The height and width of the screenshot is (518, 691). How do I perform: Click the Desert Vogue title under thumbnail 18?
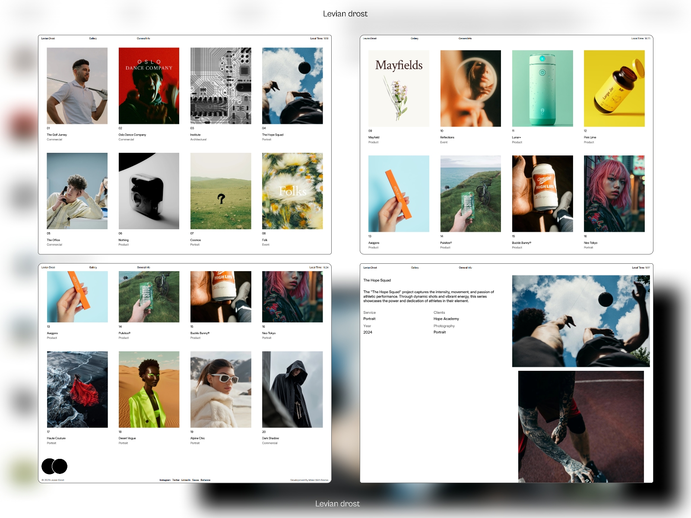coord(127,438)
